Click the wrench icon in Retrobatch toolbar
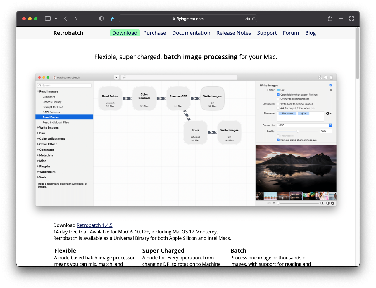 click(x=124, y=77)
